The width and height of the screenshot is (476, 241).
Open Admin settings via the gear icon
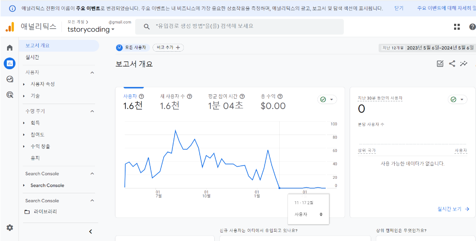9,227
